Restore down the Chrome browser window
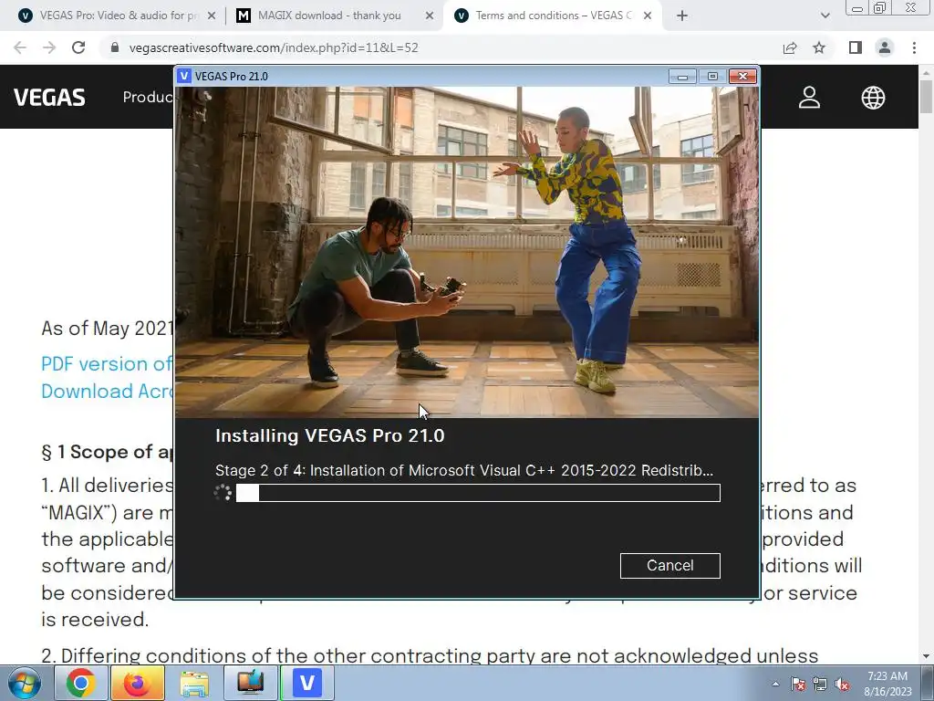 (879, 8)
